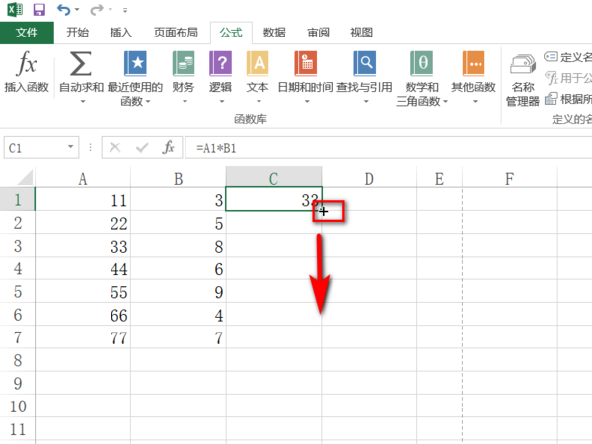Open the Name Manager (名称管理器)
592x444 pixels.
pos(523,79)
